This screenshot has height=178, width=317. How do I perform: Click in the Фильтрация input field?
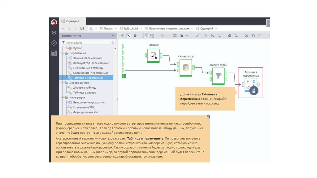coord(88,42)
